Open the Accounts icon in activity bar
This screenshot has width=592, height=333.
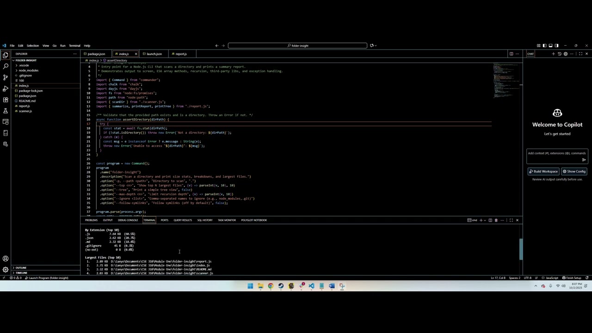(6, 259)
